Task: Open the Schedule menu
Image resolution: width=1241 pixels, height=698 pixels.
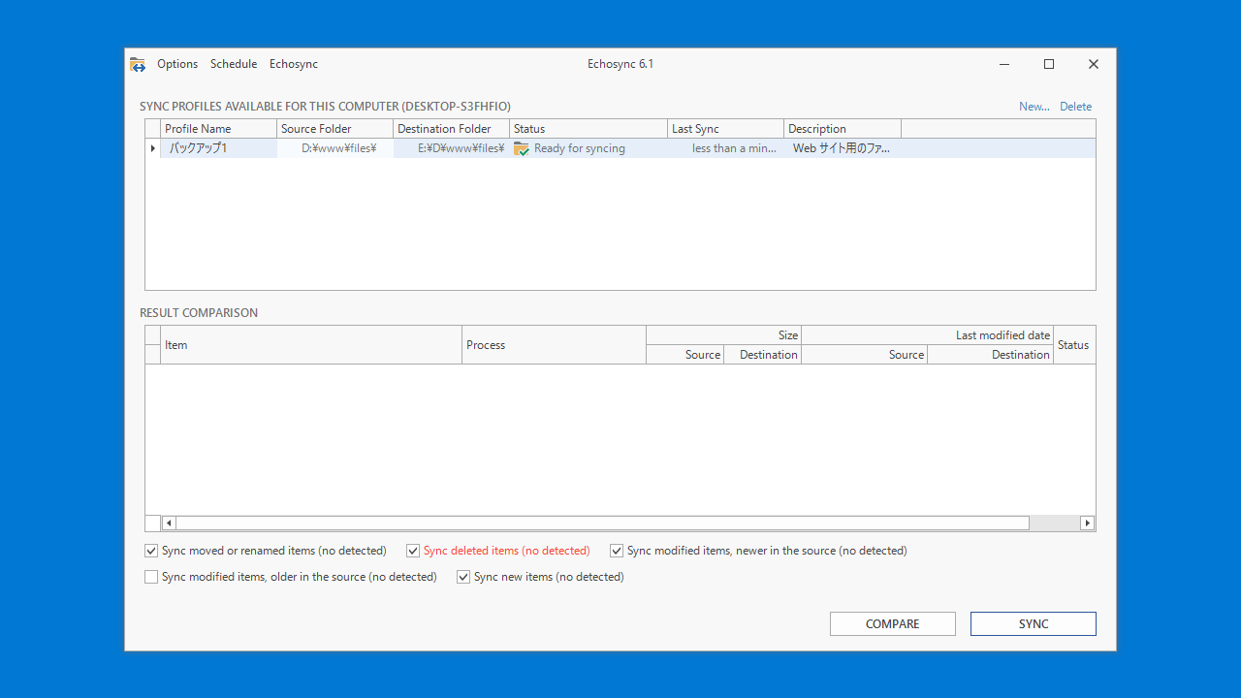Action: click(x=234, y=64)
